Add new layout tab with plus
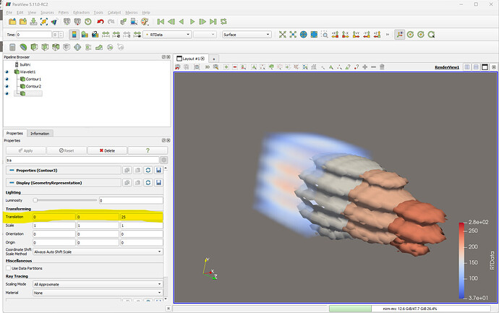499x313 pixels. (214, 59)
